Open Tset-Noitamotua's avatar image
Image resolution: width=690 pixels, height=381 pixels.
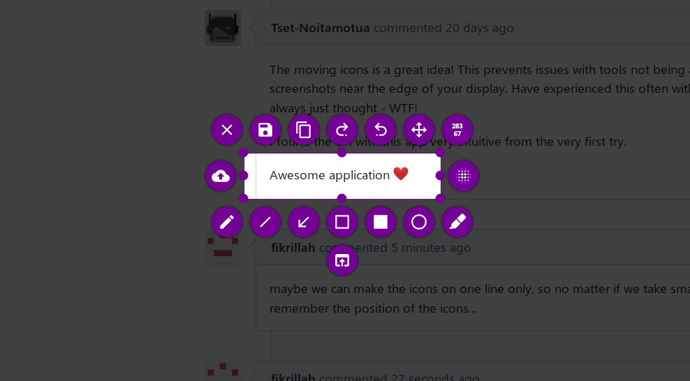(223, 28)
